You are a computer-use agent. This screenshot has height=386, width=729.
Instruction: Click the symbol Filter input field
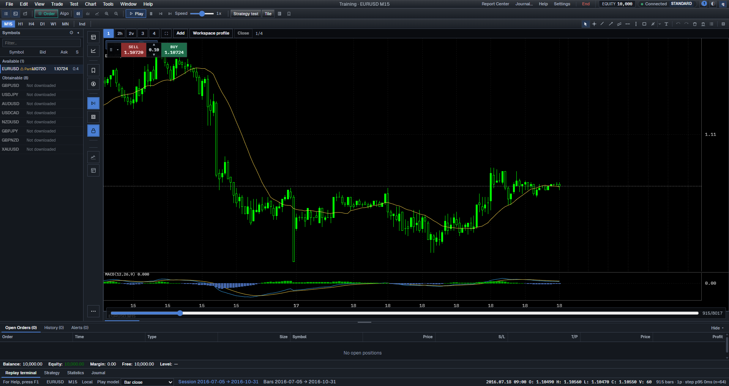click(x=41, y=43)
